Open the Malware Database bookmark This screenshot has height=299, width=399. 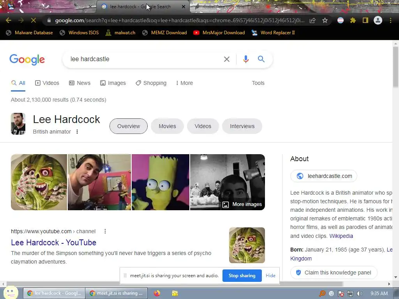click(29, 33)
